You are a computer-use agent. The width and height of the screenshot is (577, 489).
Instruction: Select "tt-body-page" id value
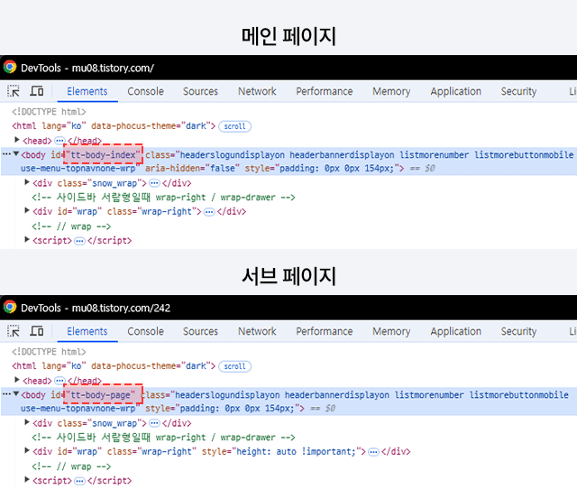tap(100, 395)
